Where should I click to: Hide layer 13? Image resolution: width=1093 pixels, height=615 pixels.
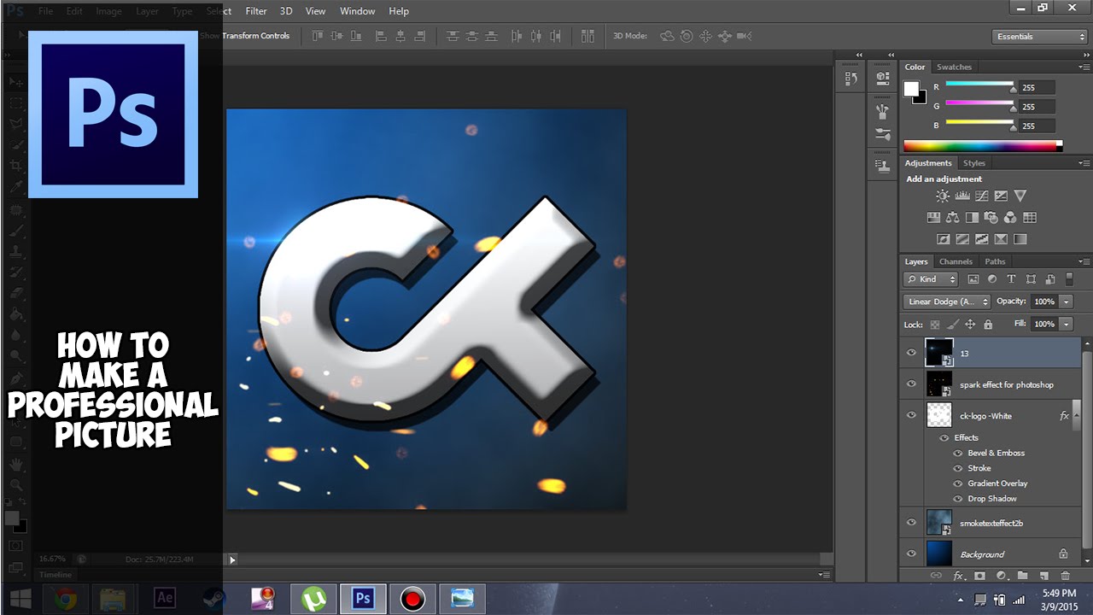click(x=911, y=353)
